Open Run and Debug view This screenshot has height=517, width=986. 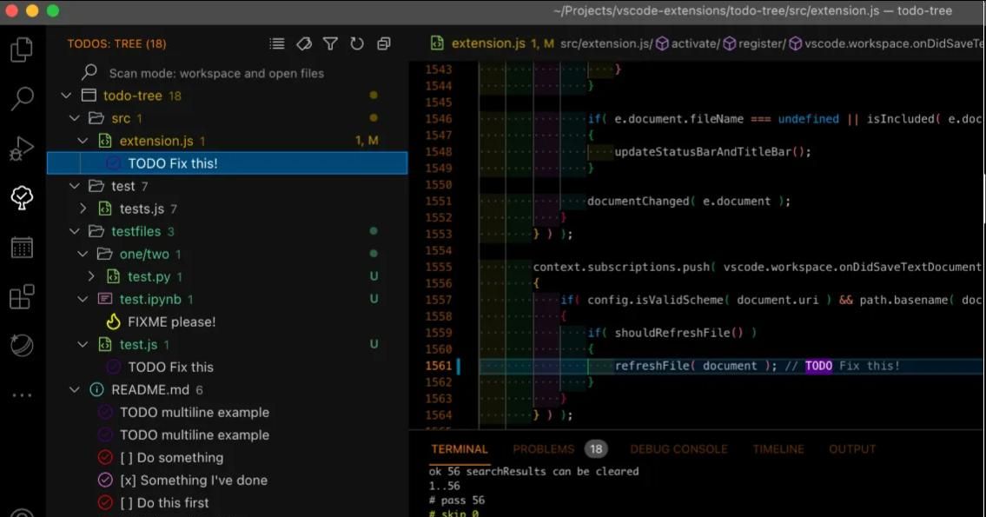22,149
